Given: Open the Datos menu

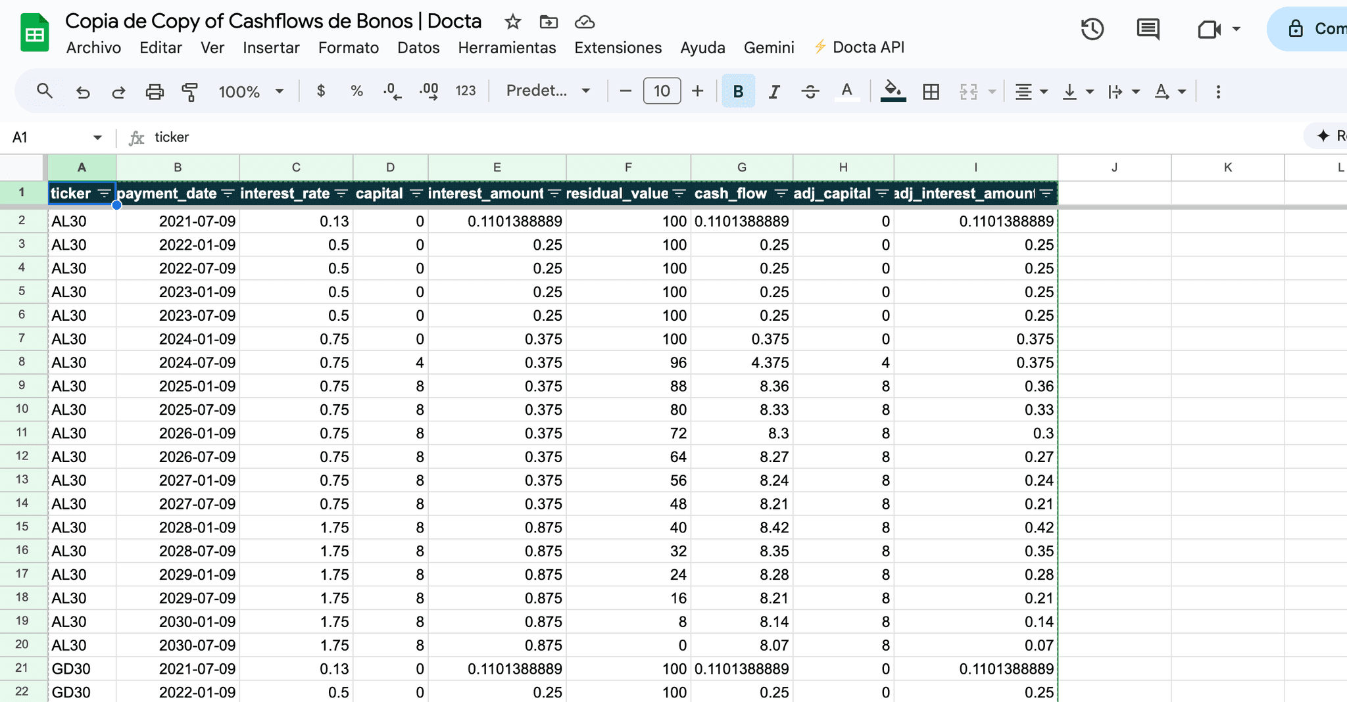Looking at the screenshot, I should 418,47.
